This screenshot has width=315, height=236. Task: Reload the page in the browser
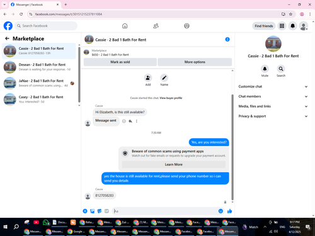(x=21, y=14)
